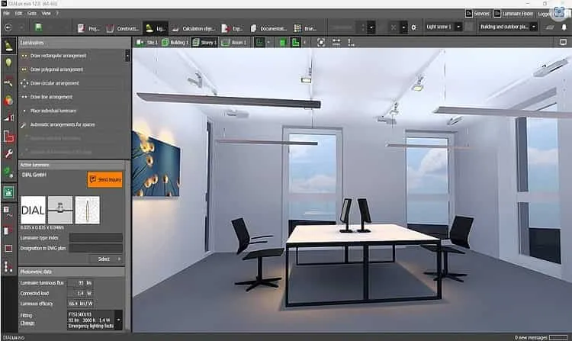
Task: Open the light bulb lamps sidebar tool
Action: point(8,63)
